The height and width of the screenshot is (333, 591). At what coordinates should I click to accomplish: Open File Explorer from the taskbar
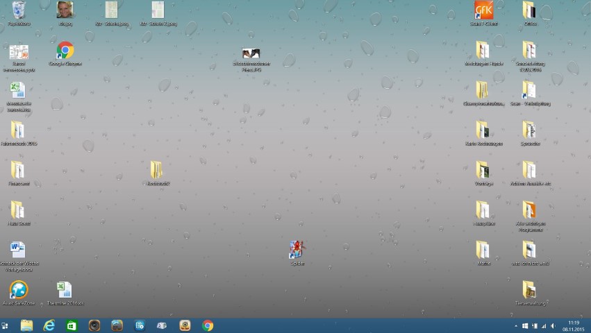26,325
